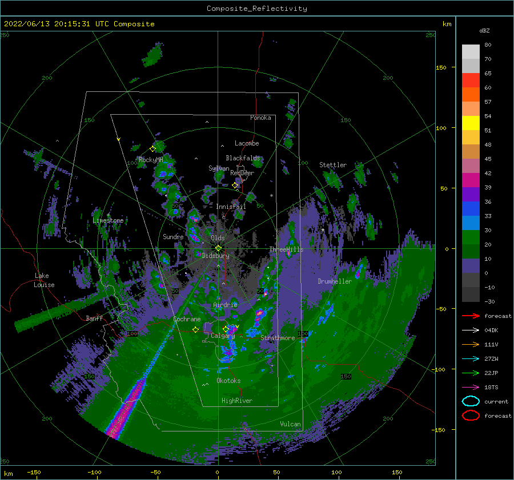
Task: Click the HighRiver label
Action: coord(237,401)
